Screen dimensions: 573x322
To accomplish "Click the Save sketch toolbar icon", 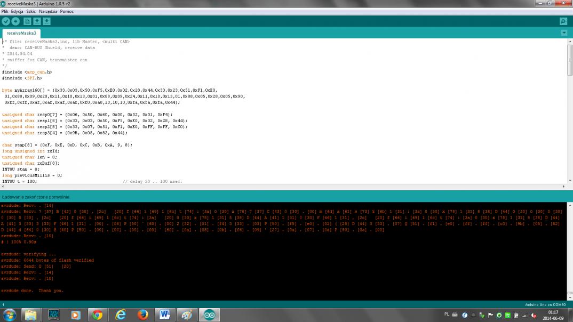I will (x=46, y=21).
